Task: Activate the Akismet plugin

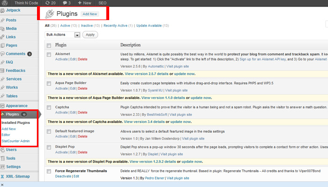Action: tap(61, 59)
